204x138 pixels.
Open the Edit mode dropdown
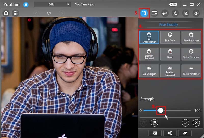point(52,4)
